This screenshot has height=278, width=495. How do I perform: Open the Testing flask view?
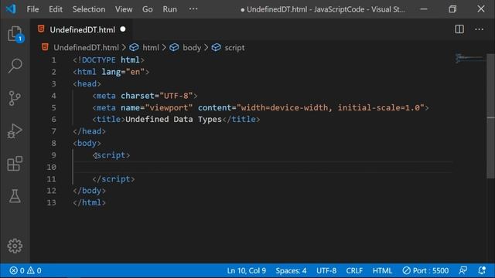click(x=15, y=195)
